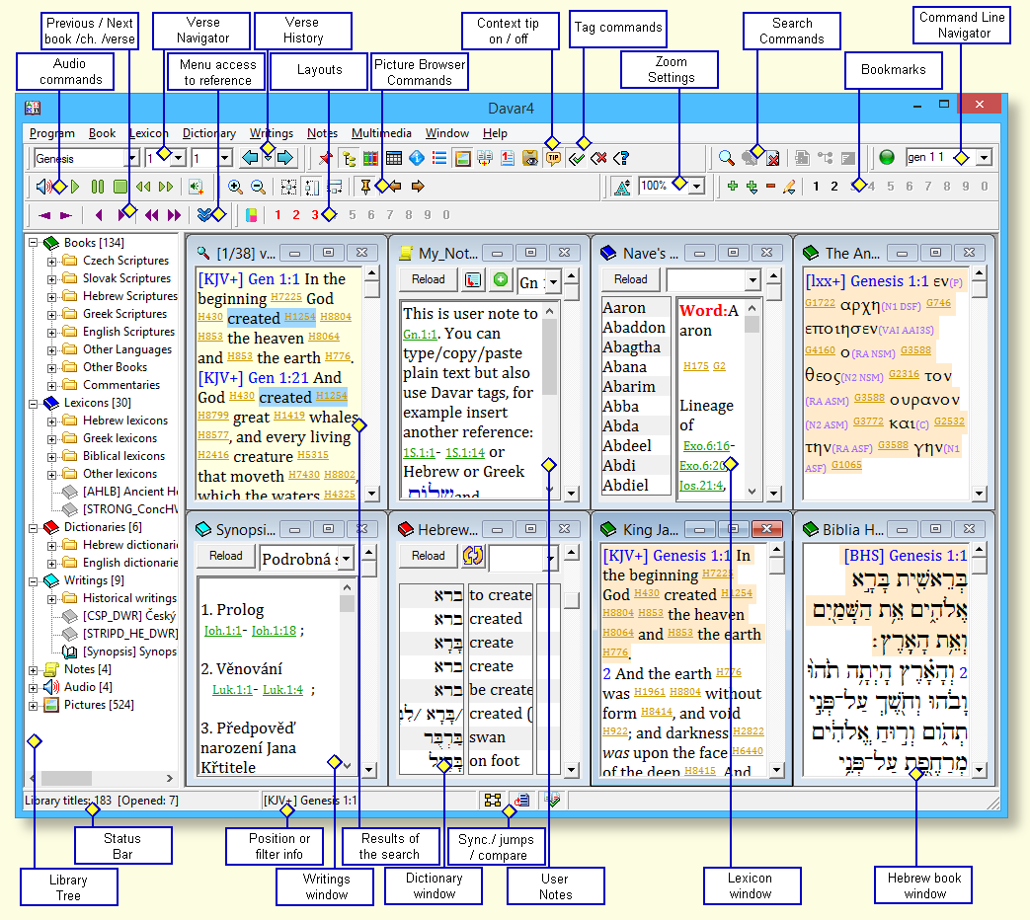
Task: Open the Multimedia menu
Action: pos(381,133)
